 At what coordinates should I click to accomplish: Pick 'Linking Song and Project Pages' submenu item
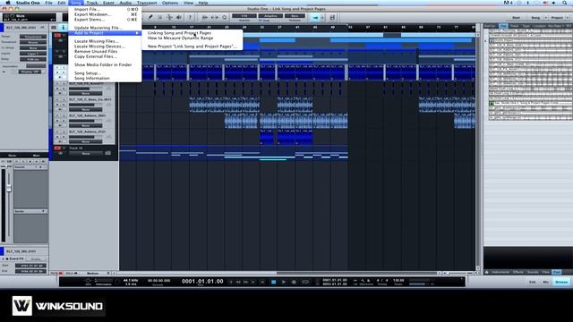192,33
